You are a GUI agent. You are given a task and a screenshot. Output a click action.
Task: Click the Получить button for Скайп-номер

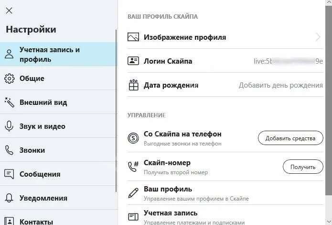[303, 167]
